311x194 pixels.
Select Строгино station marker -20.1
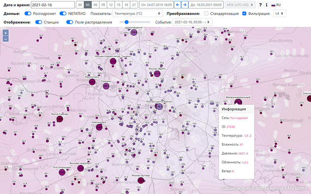click(106, 86)
